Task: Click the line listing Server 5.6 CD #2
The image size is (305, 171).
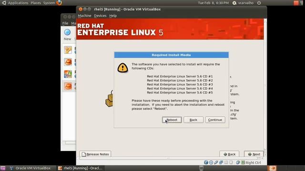Action: point(180,80)
